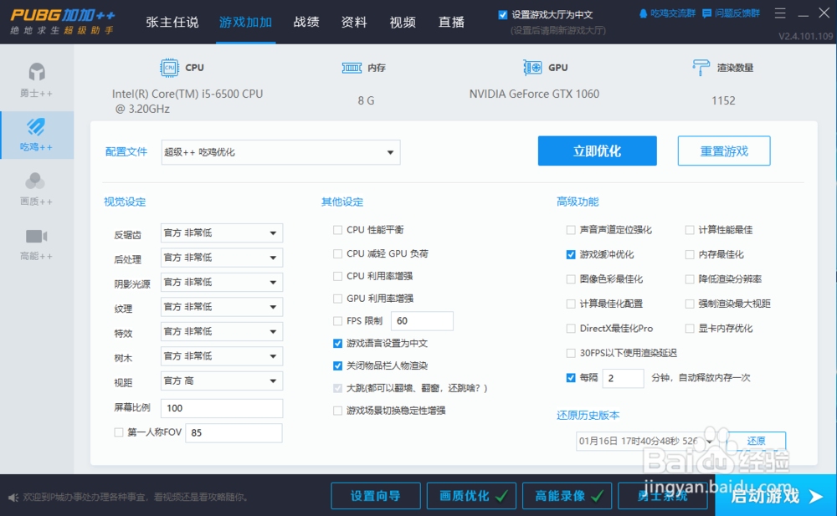Click the GPU card icon
The image size is (837, 516).
(x=532, y=67)
